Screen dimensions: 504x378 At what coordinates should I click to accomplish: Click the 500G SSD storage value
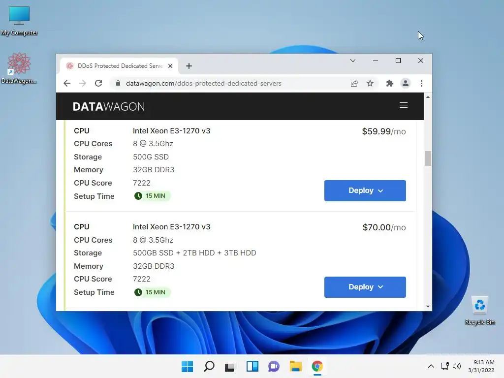tap(151, 157)
